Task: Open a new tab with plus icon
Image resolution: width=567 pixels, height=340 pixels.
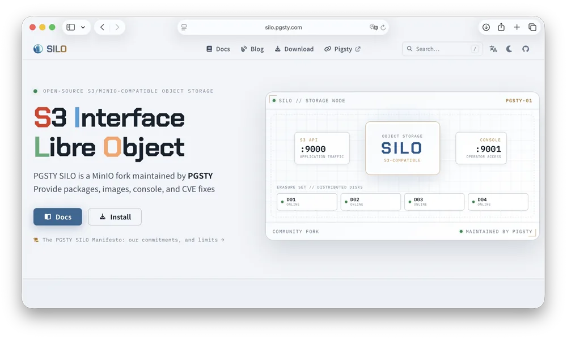Action: click(x=517, y=27)
